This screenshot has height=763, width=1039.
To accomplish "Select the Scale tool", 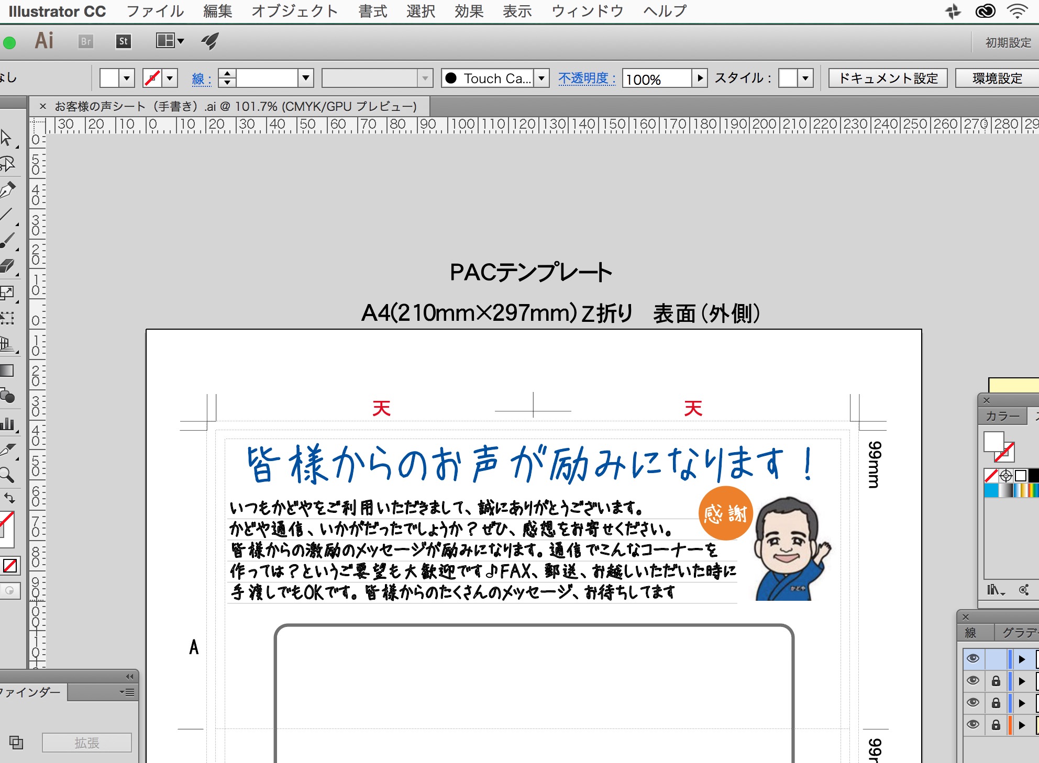I will 7,293.
